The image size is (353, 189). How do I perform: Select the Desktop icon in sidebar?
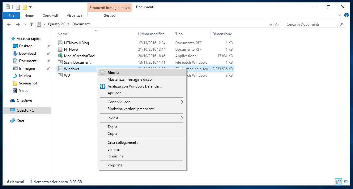click(x=15, y=46)
